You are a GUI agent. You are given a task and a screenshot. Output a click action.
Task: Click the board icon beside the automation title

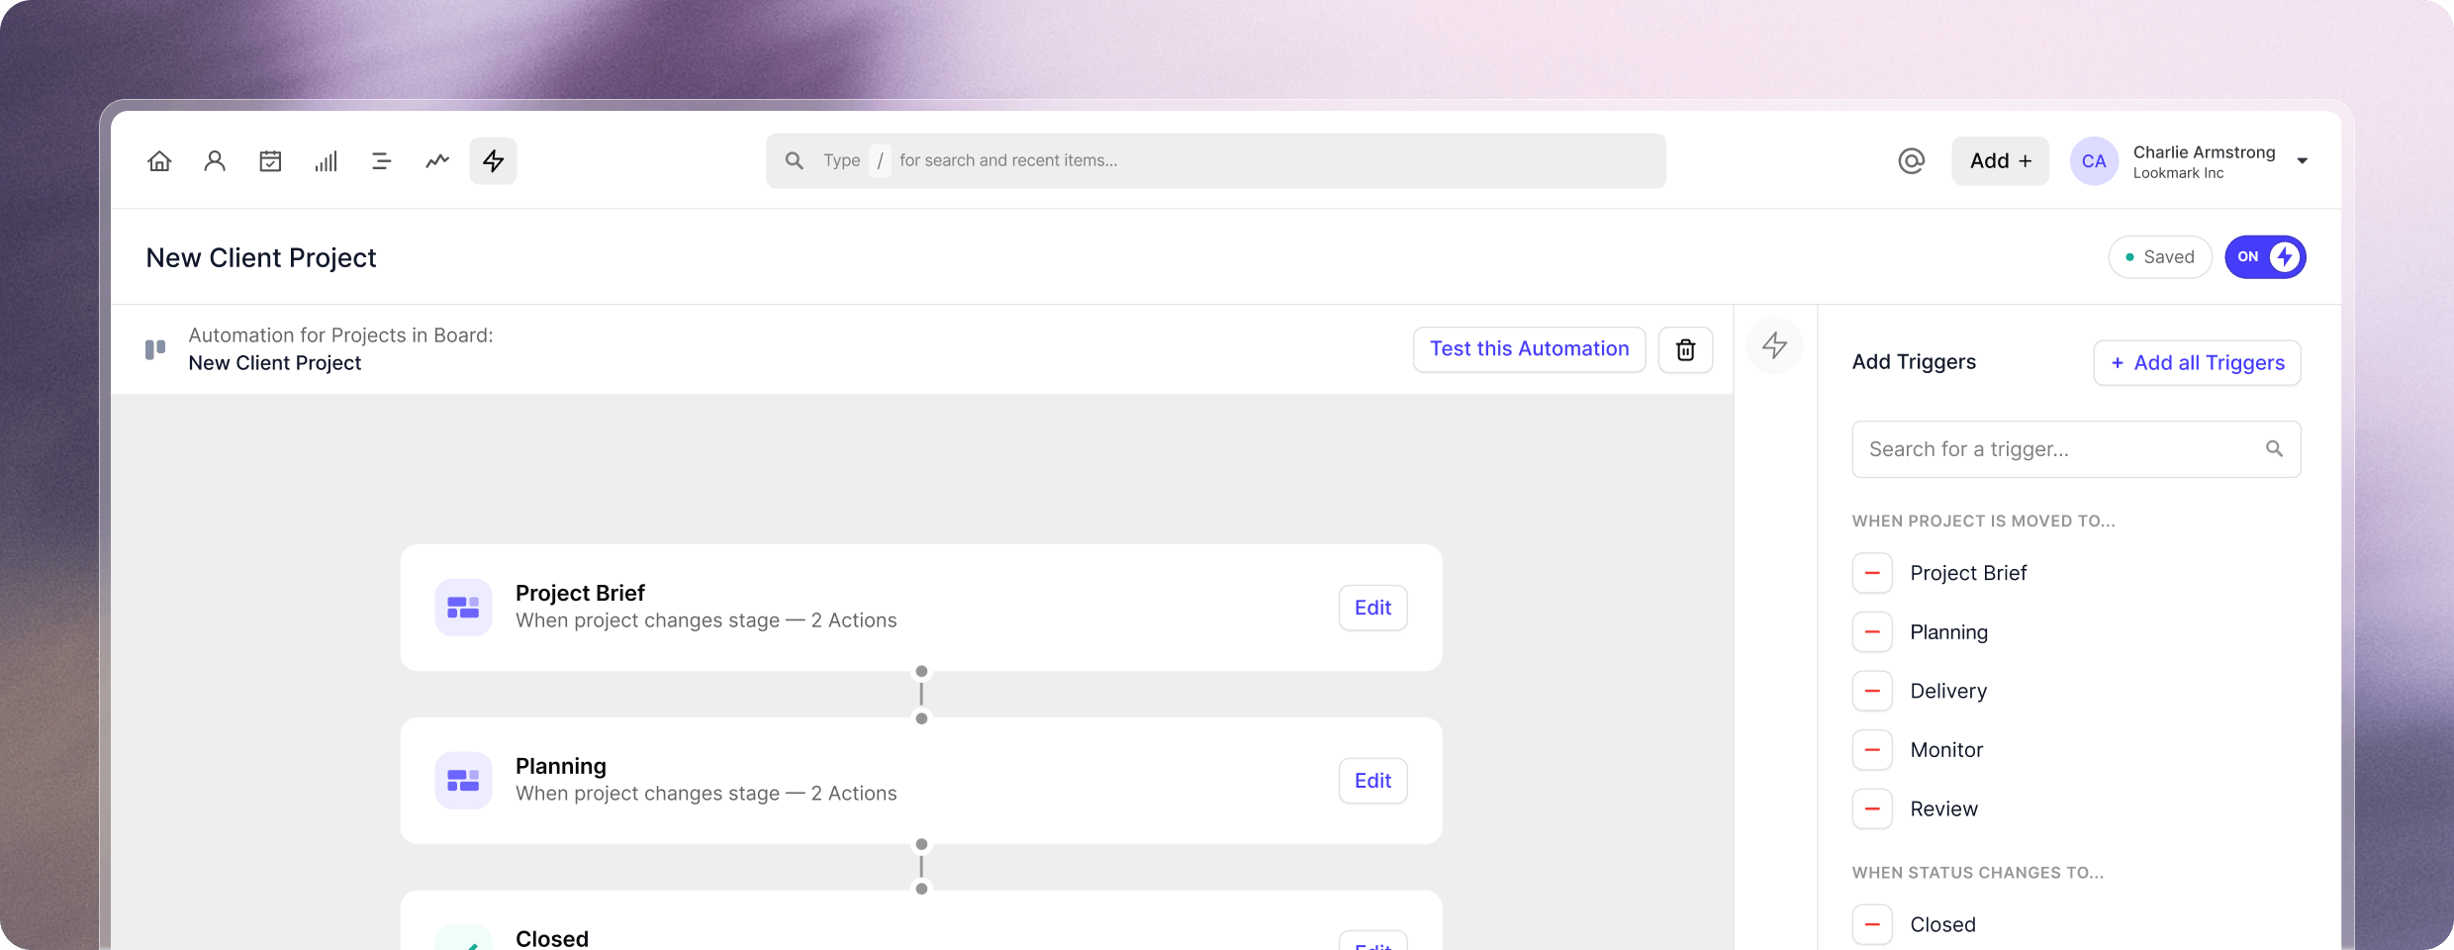pyautogui.click(x=154, y=349)
